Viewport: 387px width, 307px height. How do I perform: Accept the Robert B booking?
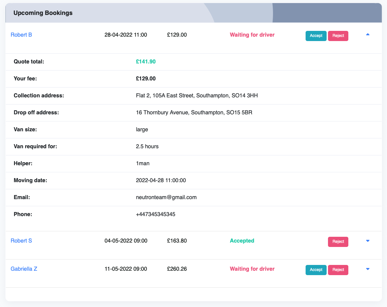316,36
